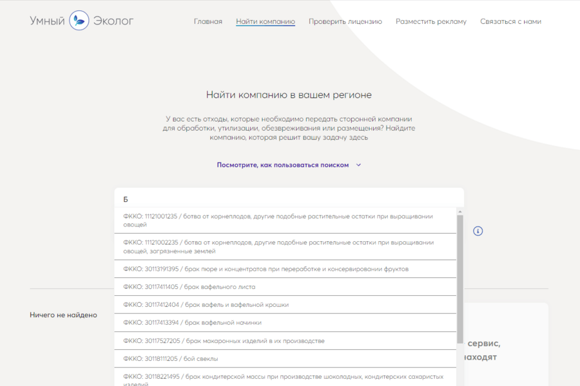580x386 pixels.
Task: Pick ФККО 30117412404 брак вафель и крошки
Action: 285,305
